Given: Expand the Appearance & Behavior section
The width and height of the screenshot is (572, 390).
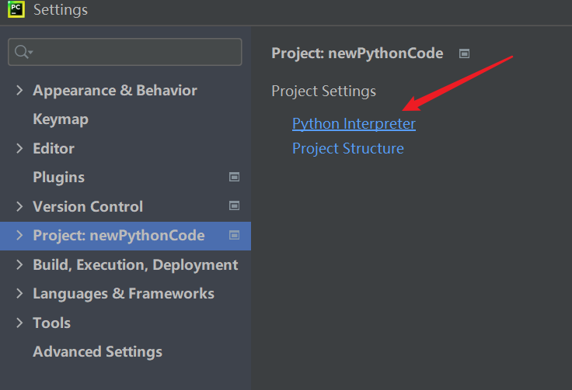Looking at the screenshot, I should point(19,90).
